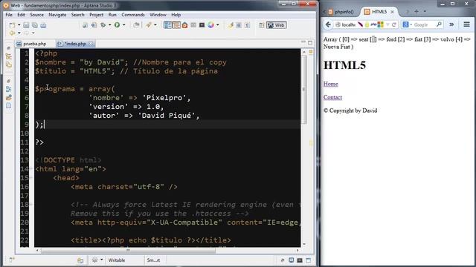Open the back history dropdown arrow
Screen dimensions: 476x267
tap(19, 33)
